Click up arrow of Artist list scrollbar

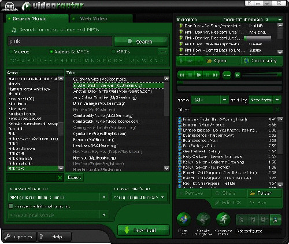pos(61,79)
